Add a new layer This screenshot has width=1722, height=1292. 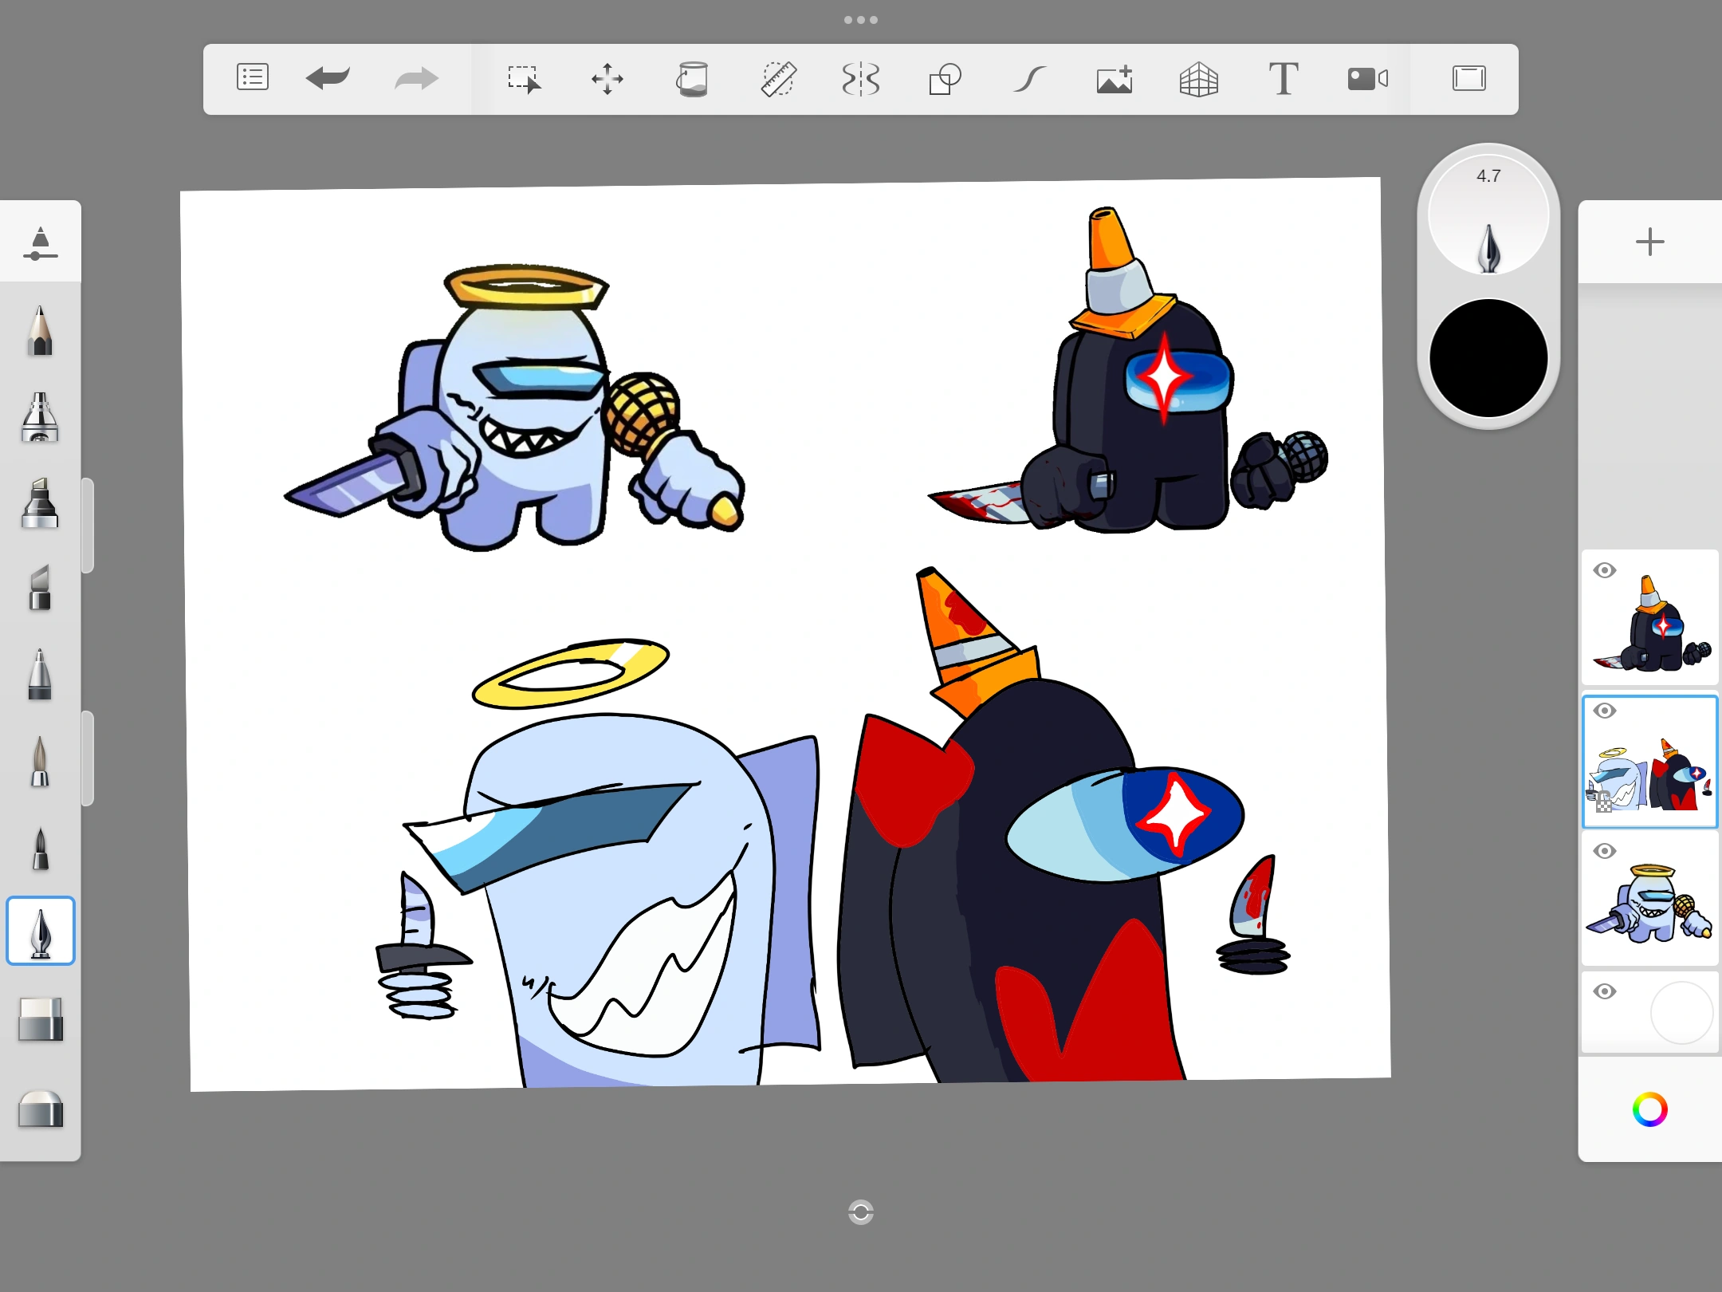pos(1649,242)
